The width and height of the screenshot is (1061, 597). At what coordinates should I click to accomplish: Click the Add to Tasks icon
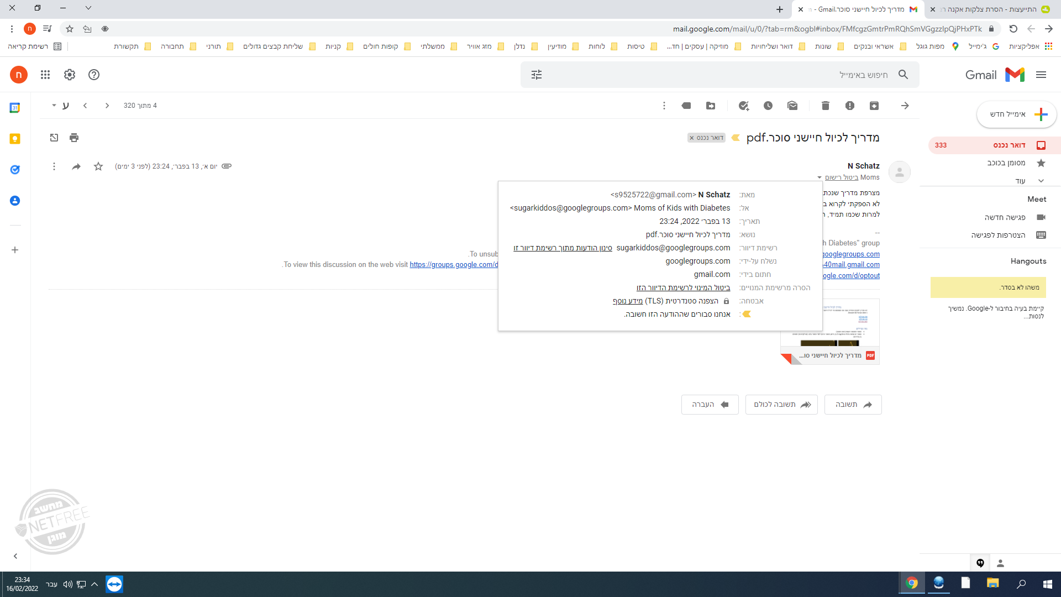[743, 106]
